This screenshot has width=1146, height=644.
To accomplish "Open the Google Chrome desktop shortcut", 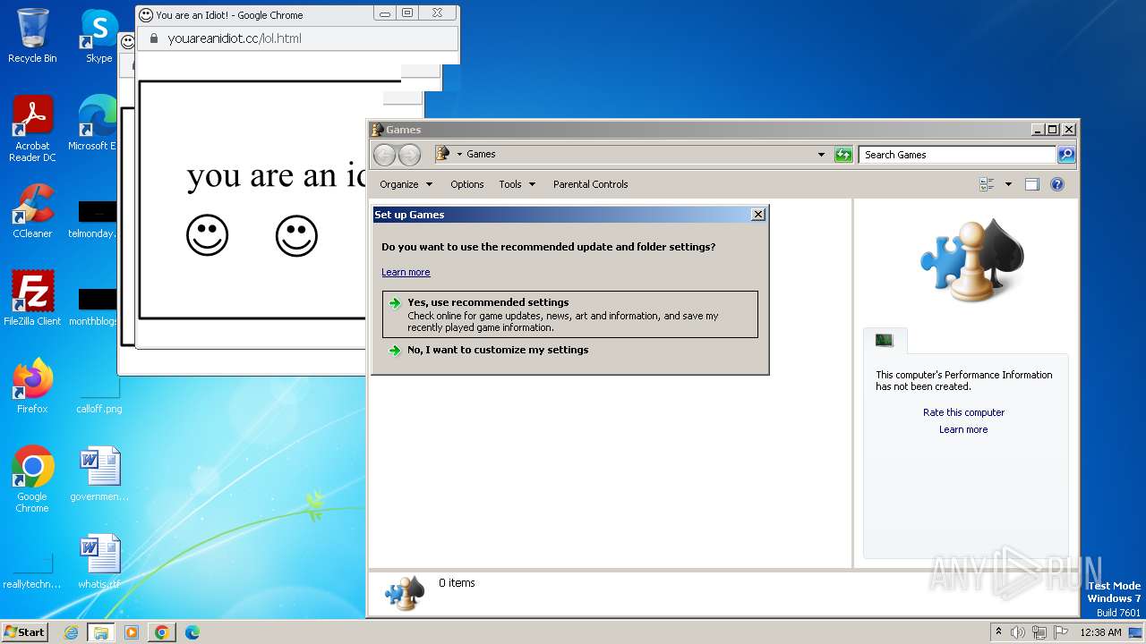I will pos(32,479).
